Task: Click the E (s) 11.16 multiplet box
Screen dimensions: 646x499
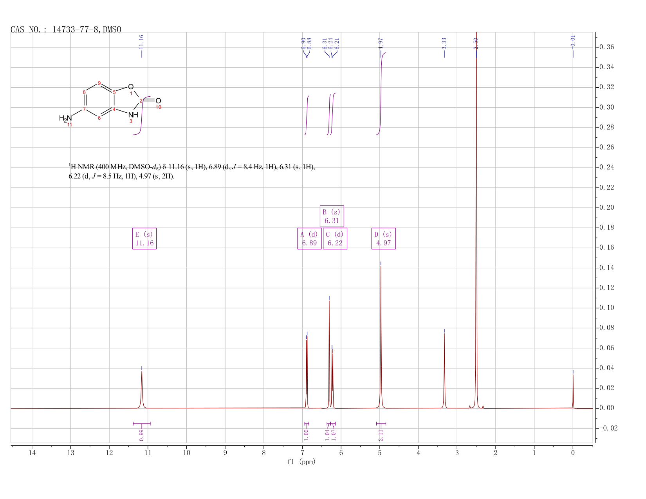Action: point(144,238)
